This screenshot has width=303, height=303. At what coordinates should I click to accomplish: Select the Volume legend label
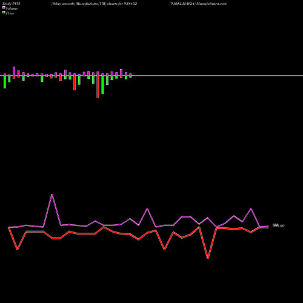coord(12,8)
